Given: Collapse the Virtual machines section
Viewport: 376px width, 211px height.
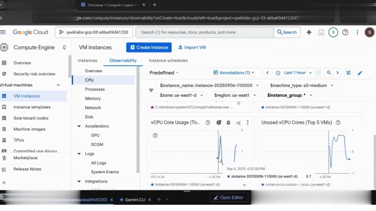Looking at the screenshot, I should [58, 85].
